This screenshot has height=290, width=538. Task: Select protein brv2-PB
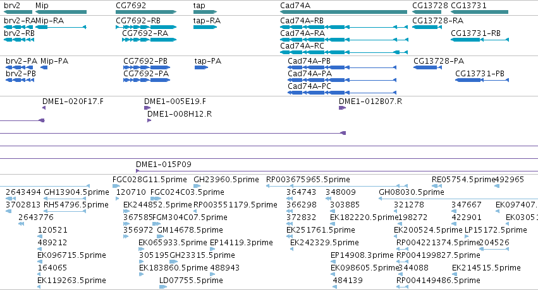tap(20, 80)
